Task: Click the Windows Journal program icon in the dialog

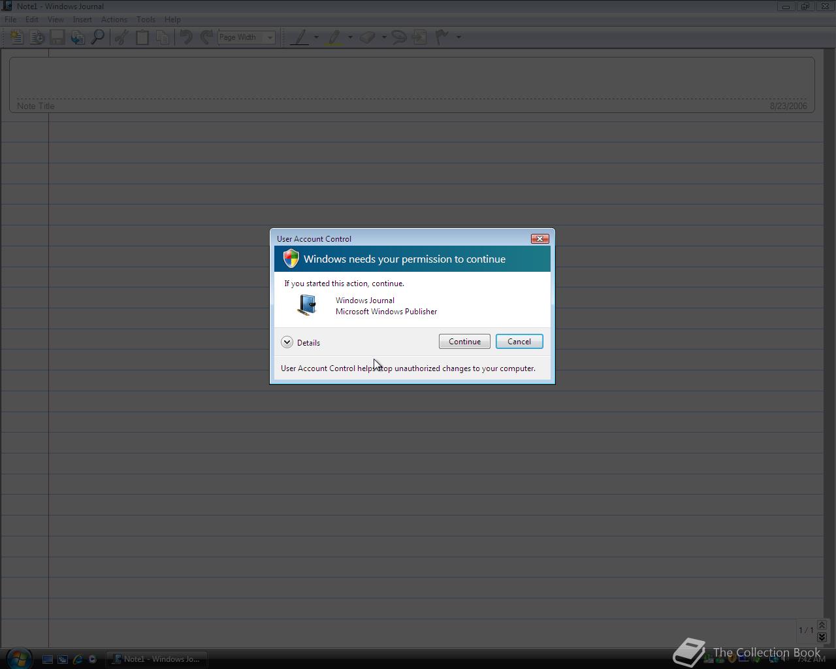Action: point(307,305)
